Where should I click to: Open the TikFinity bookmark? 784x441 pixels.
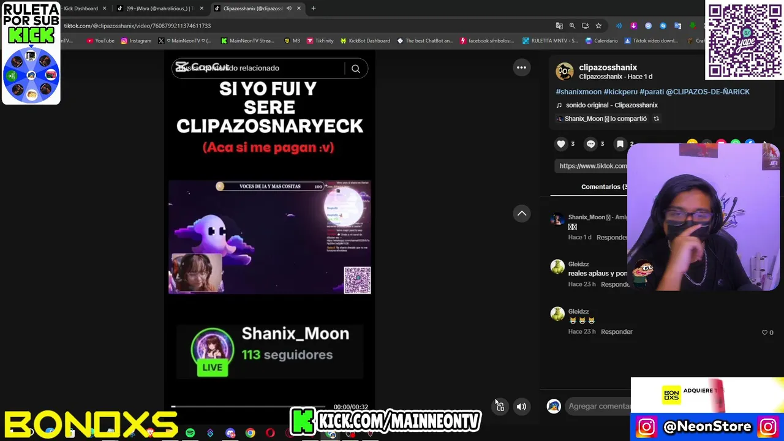pyautogui.click(x=320, y=41)
